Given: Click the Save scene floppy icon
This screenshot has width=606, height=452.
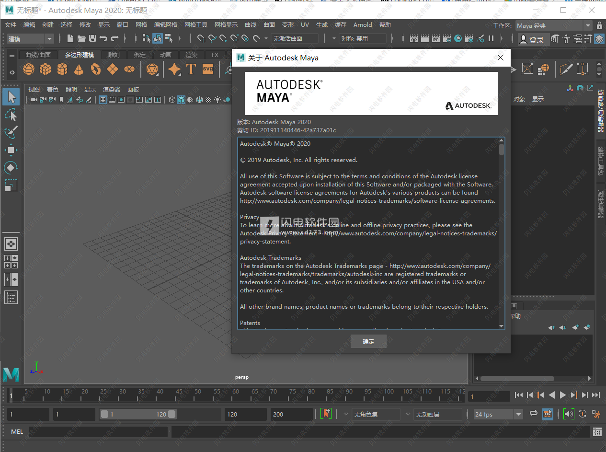Looking at the screenshot, I should [92, 38].
